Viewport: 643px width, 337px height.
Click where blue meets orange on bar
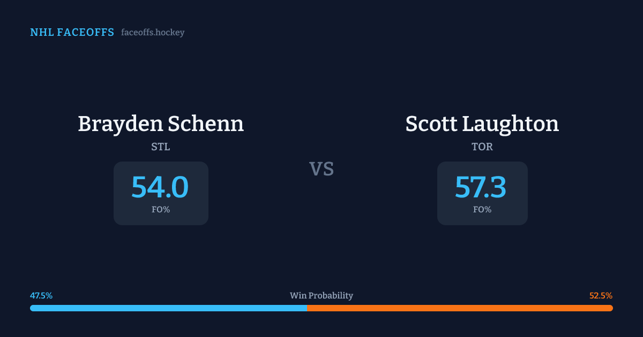click(x=307, y=308)
